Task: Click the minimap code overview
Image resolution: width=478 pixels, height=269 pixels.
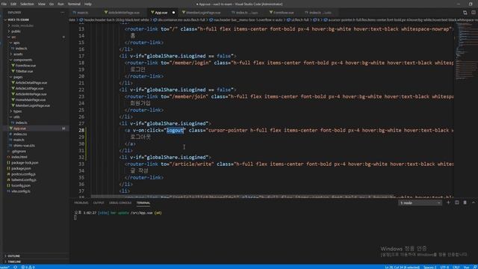Action: (x=466, y=52)
